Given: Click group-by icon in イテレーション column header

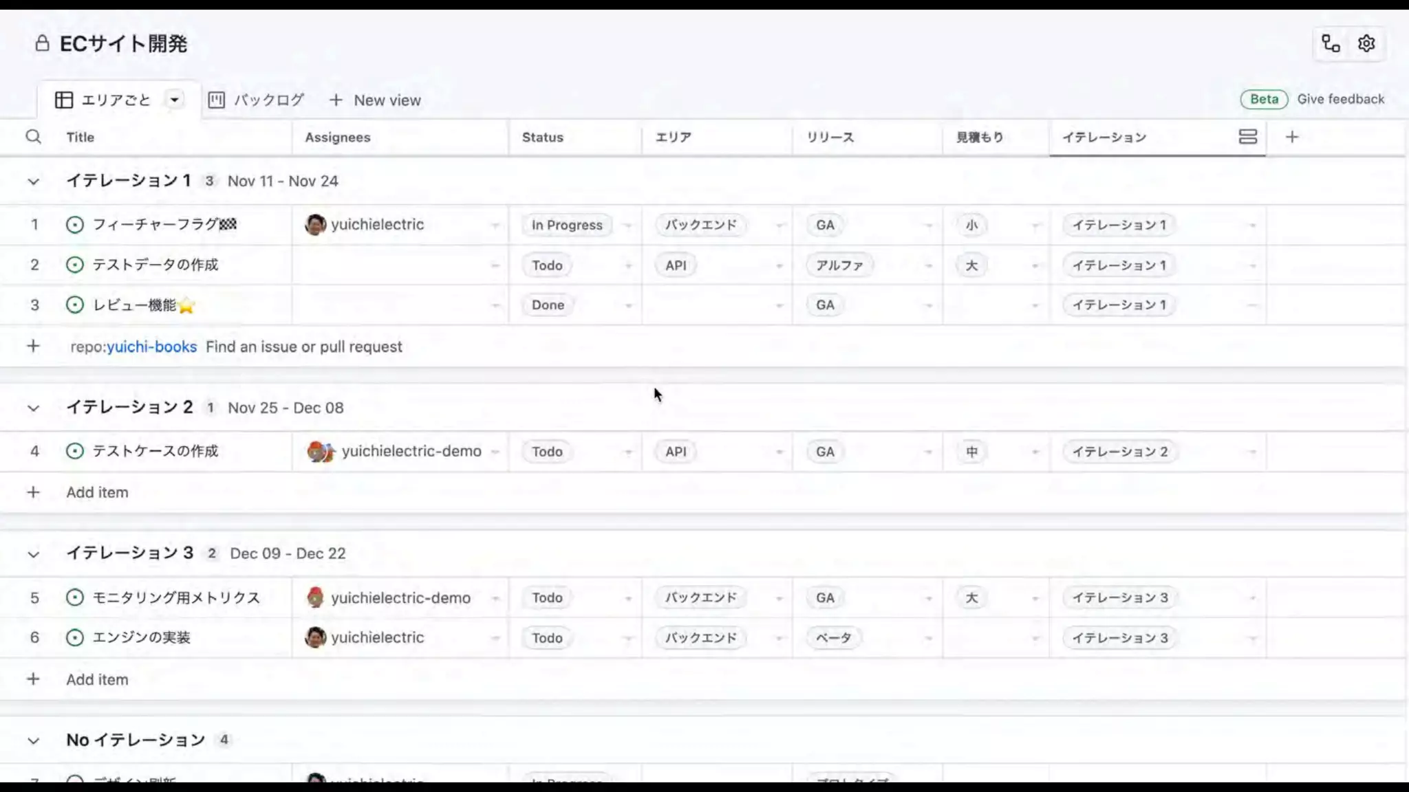Looking at the screenshot, I should (x=1247, y=137).
